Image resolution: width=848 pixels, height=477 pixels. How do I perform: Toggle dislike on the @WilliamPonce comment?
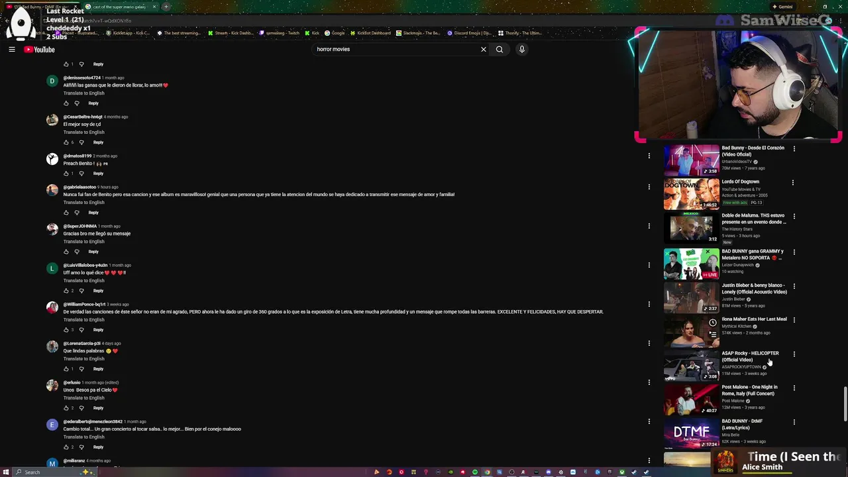point(81,330)
